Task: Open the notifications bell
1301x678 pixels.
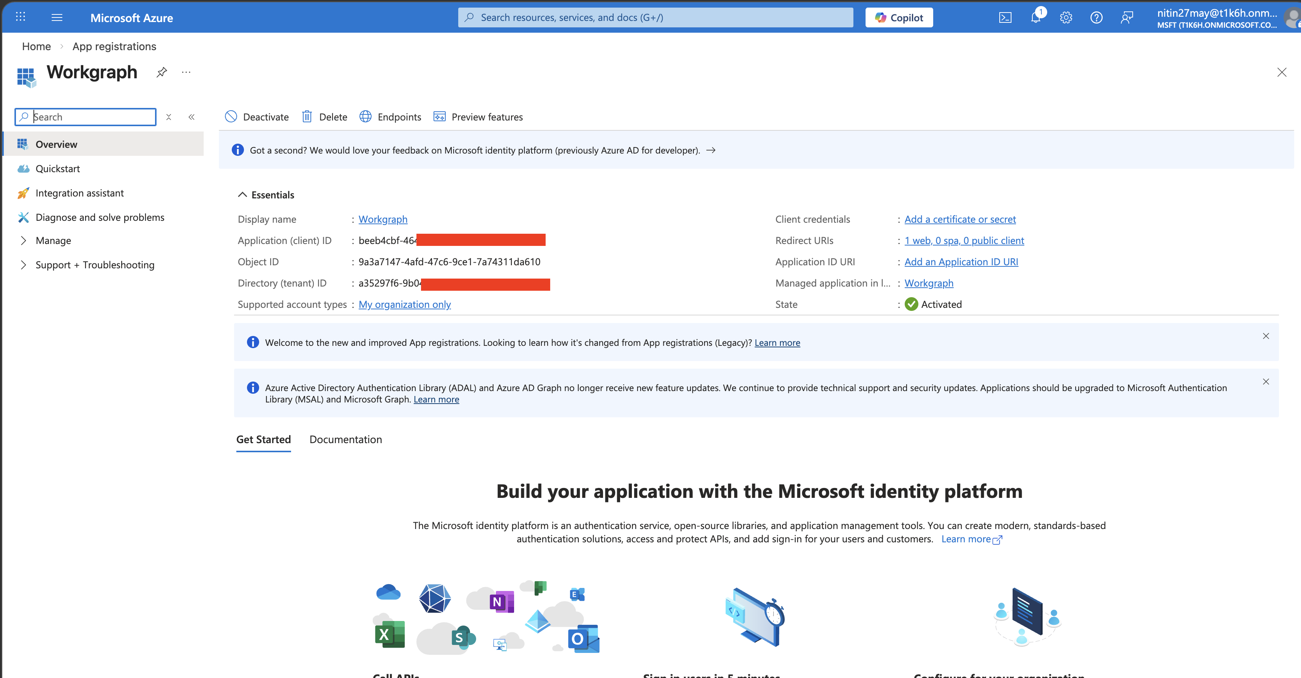Action: coord(1036,17)
